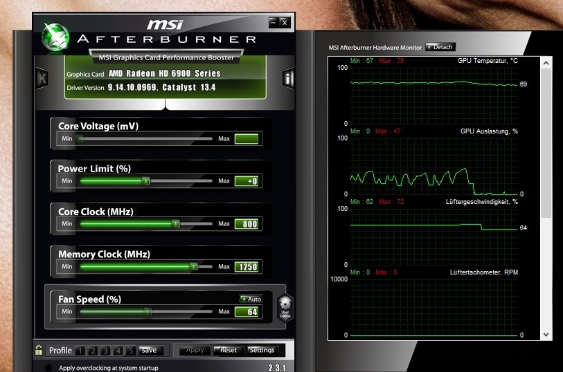Image resolution: width=563 pixels, height=372 pixels.
Task: Click the 'Core Clock (MHz)' label
Action: pyautogui.click(x=96, y=212)
